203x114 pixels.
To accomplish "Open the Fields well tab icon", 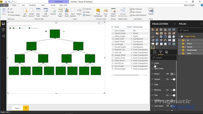I will click(155, 52).
